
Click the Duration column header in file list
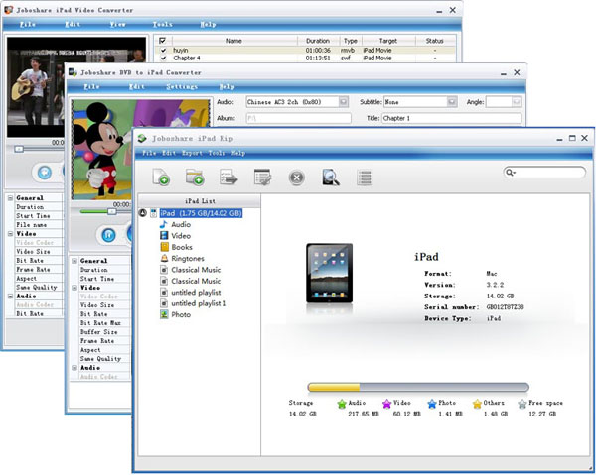[x=318, y=41]
